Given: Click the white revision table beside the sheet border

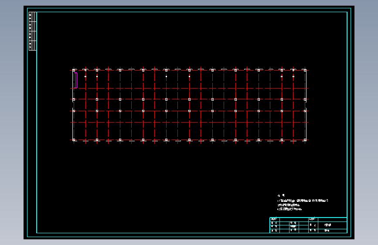Looking at the screenshot, I should tap(33, 31).
